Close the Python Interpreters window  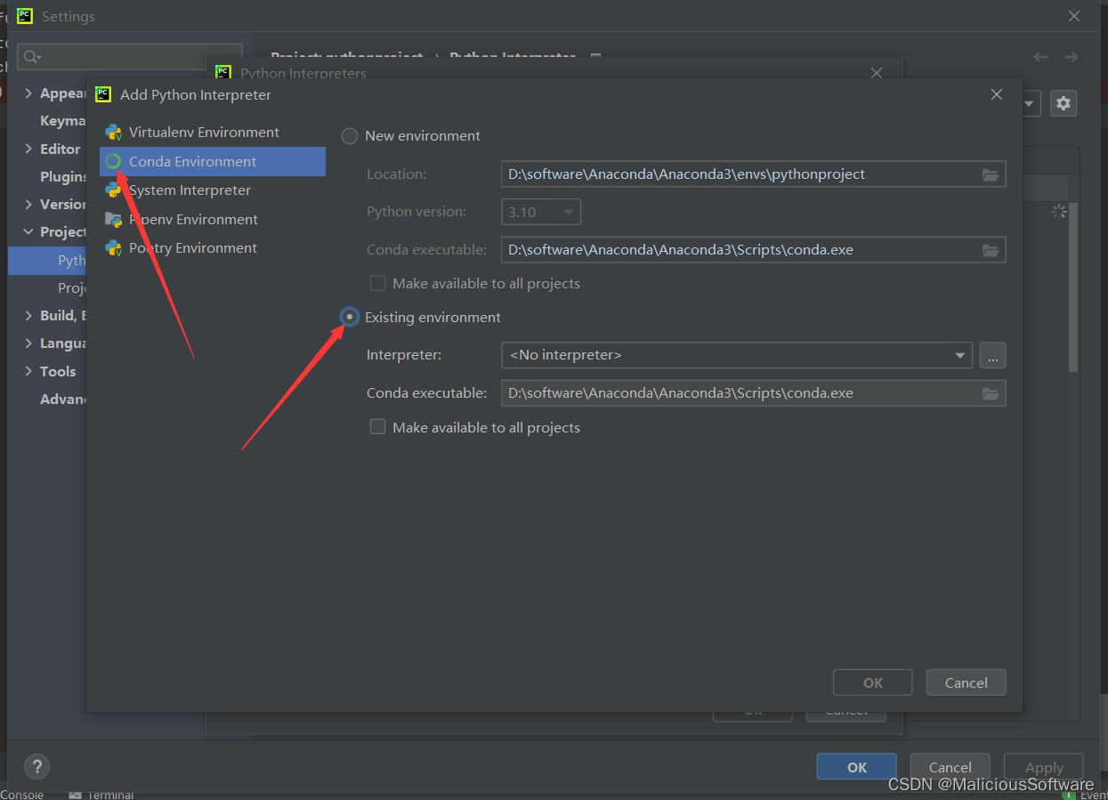(877, 73)
